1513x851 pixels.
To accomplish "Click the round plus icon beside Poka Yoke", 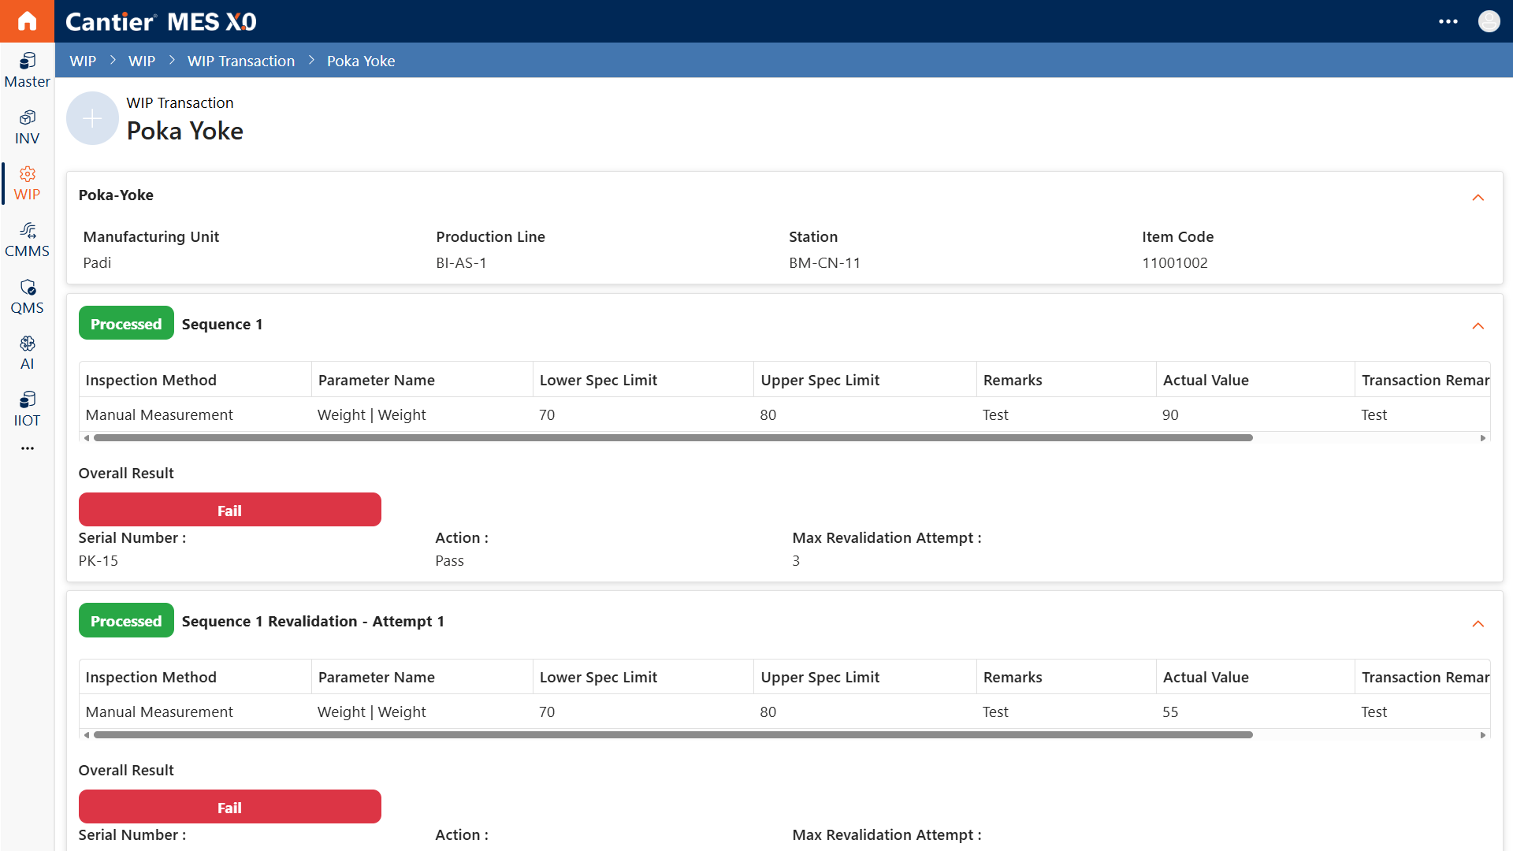I will point(92,118).
